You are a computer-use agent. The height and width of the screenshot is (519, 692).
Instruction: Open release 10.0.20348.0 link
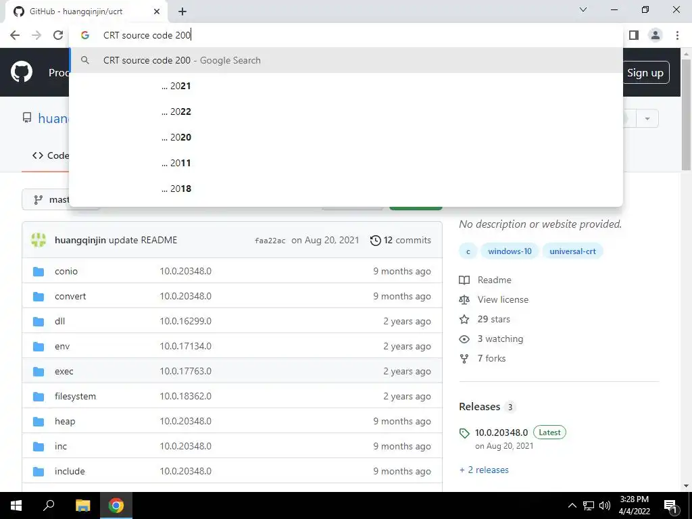[501, 432]
